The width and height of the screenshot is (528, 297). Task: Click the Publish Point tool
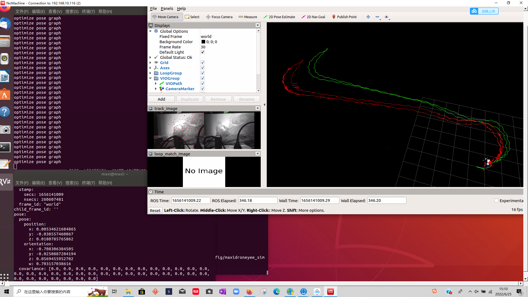(x=344, y=17)
